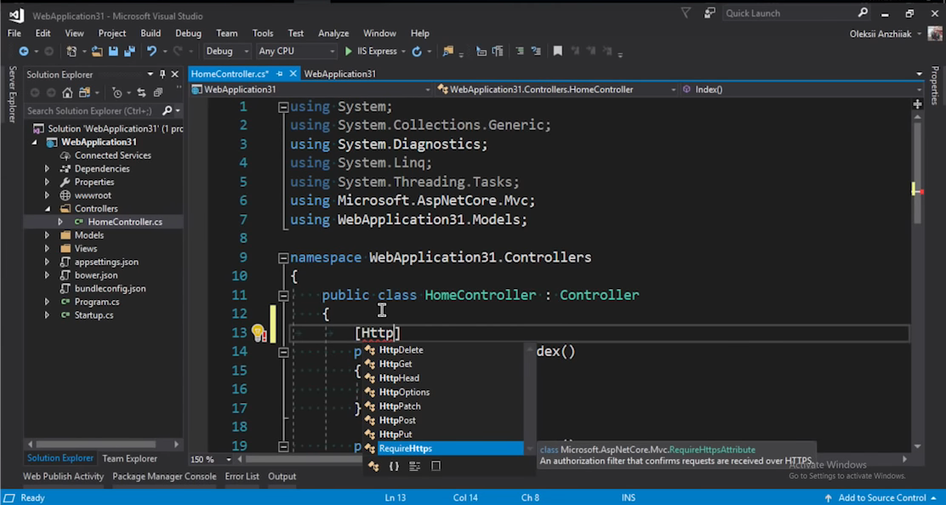Click the notifications filter funnel icon
Screen dimensions: 946x505
(x=686, y=13)
